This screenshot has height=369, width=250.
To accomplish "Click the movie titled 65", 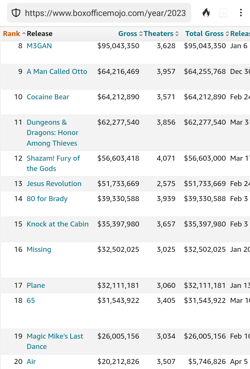I will (x=31, y=301).
